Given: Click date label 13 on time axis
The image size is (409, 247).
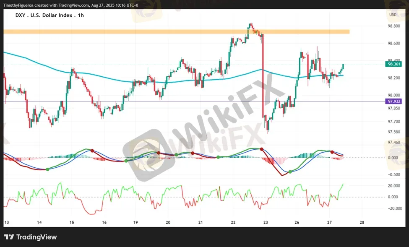Looking at the screenshot, I should 7,223.
